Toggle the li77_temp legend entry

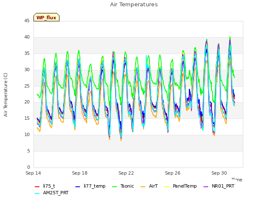(x=90, y=186)
